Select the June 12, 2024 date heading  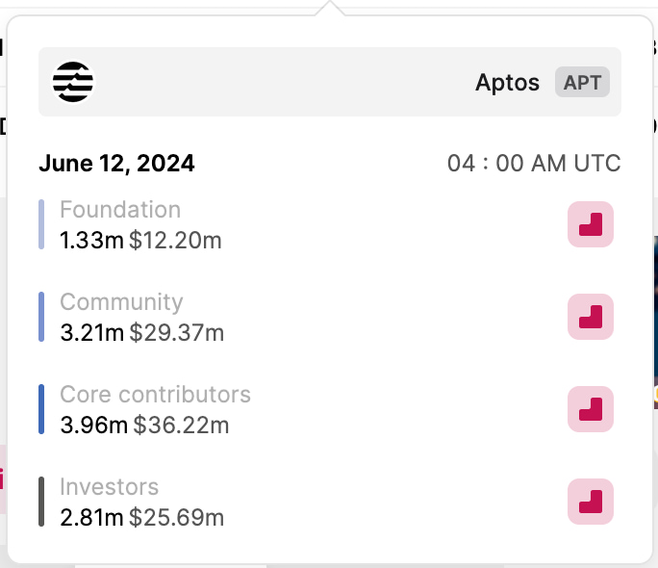tap(116, 164)
